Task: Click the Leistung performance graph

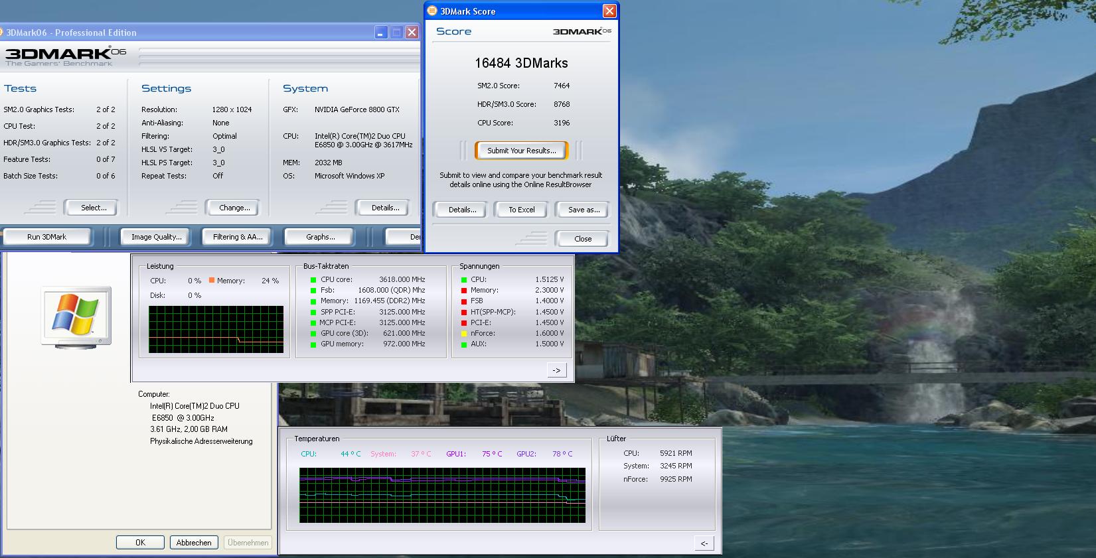Action: (216, 329)
